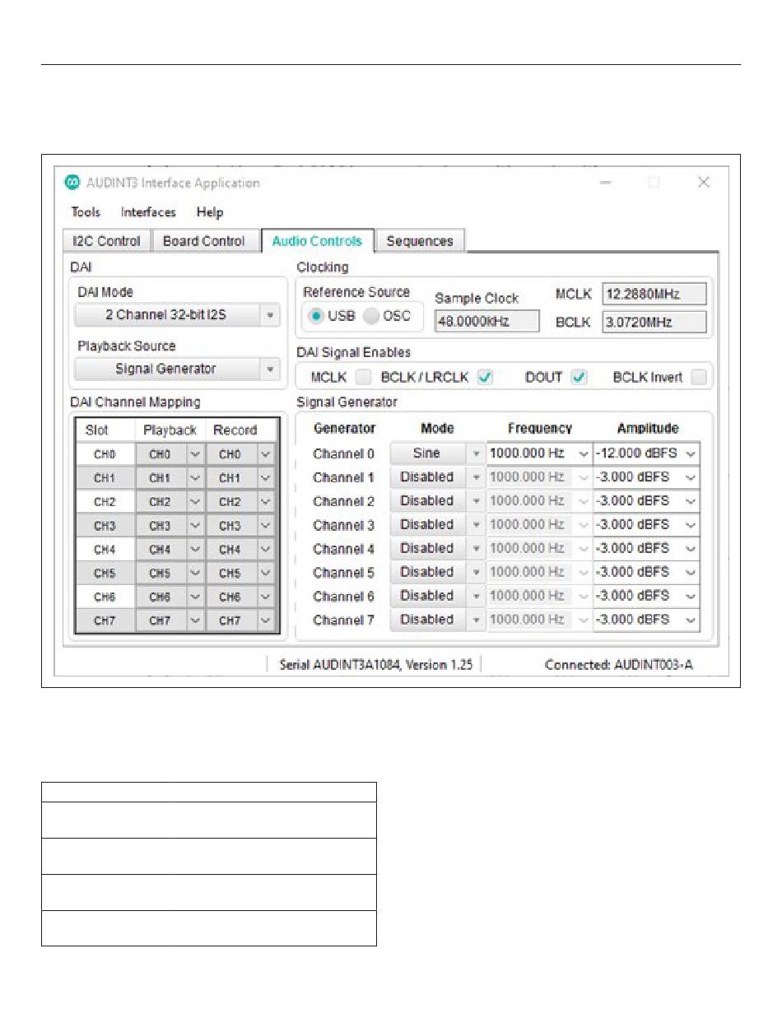Viewport: 782px width, 1032px height.
Task: Click the CH0 slot cell
Action: point(105,454)
